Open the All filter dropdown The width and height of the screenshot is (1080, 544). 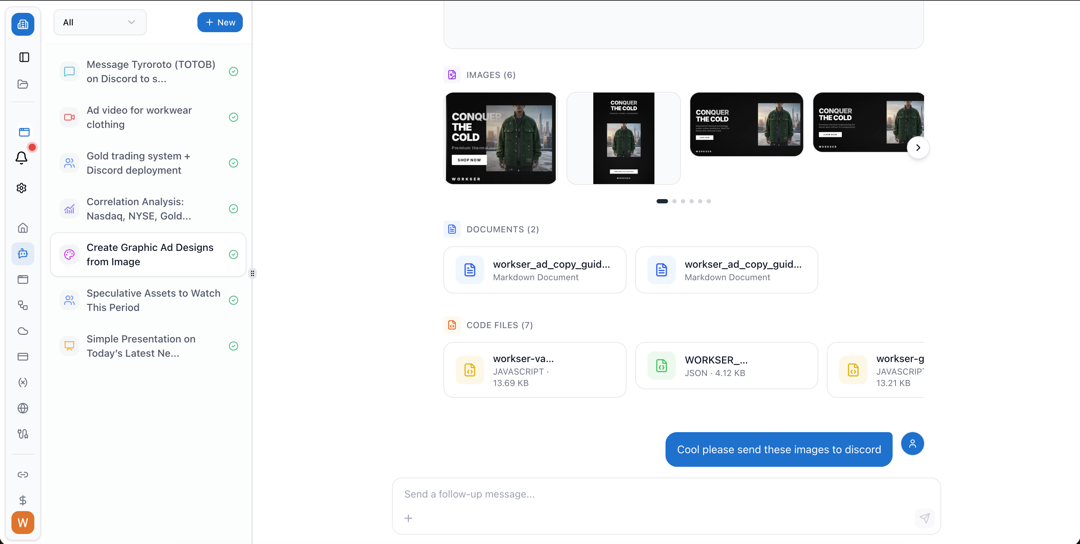pos(100,22)
